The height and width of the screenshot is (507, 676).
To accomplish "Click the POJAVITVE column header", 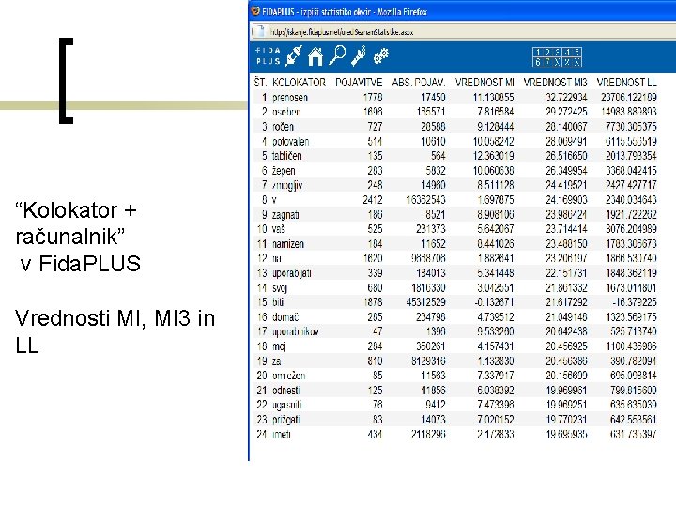I will point(359,83).
